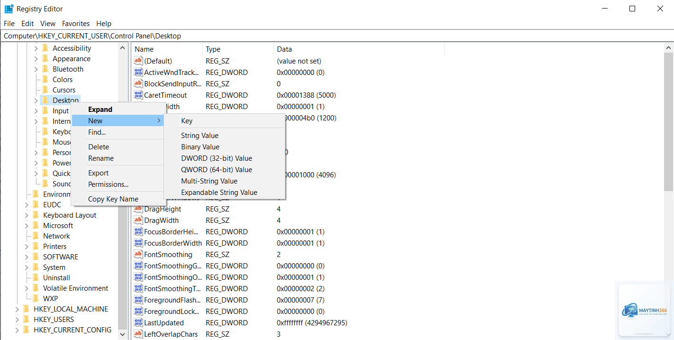Click the (Default) string value icon
Viewport: 674px width, 340px height.
tap(138, 61)
